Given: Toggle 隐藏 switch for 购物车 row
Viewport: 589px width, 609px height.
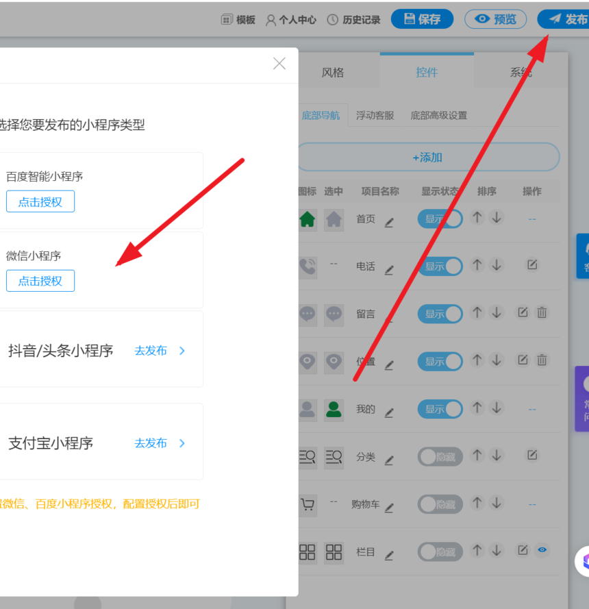Looking at the screenshot, I should [x=440, y=504].
